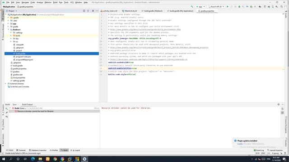The width and height of the screenshot is (289, 162).
Task: Open the Layout Inspector tool window
Action: (x=275, y=150)
